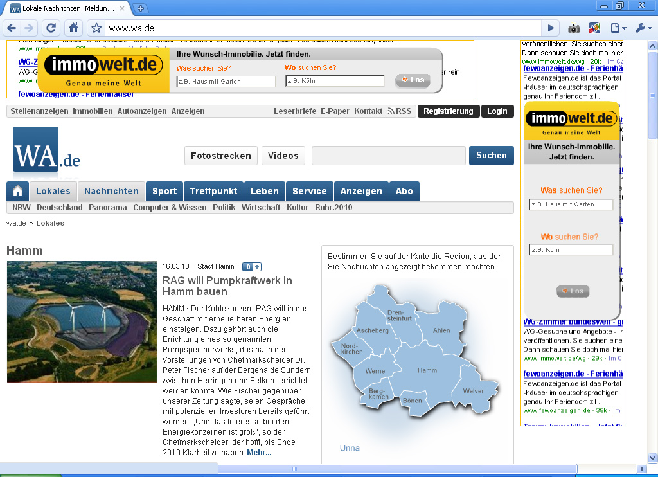Open Immobilien link
Image resolution: width=658 pixels, height=477 pixels.
pos(93,111)
